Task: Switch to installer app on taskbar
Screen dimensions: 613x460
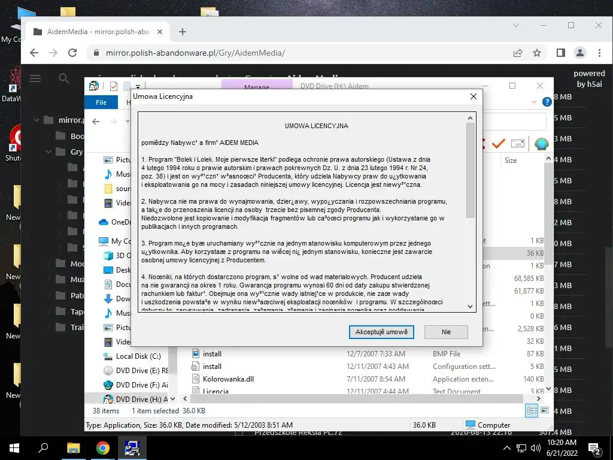Action: point(132,448)
